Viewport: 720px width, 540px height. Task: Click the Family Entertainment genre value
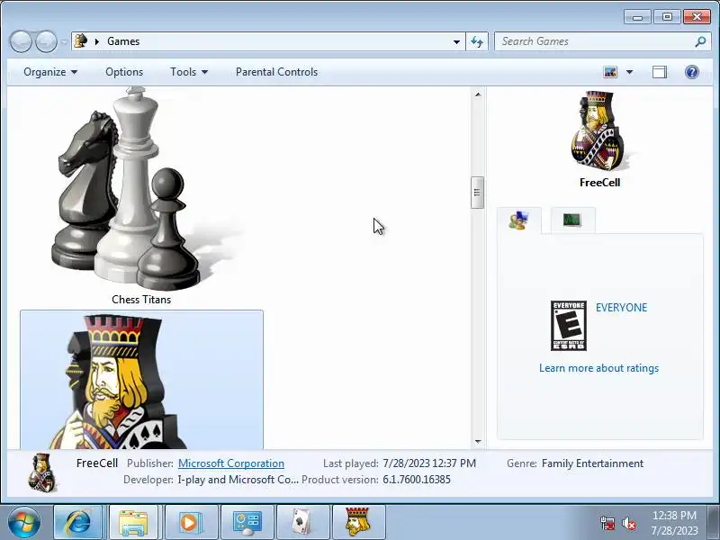point(592,463)
